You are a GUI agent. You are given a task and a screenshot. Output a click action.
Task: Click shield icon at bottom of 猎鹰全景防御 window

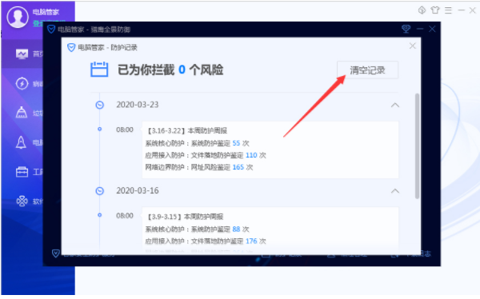(x=55, y=253)
